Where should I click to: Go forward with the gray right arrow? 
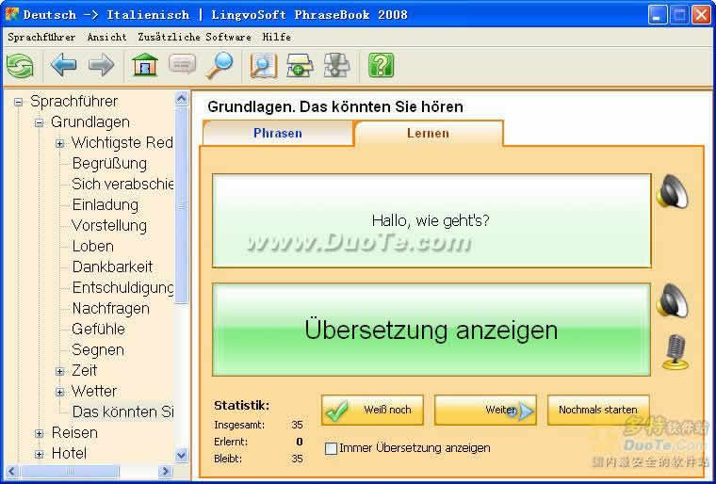click(101, 65)
